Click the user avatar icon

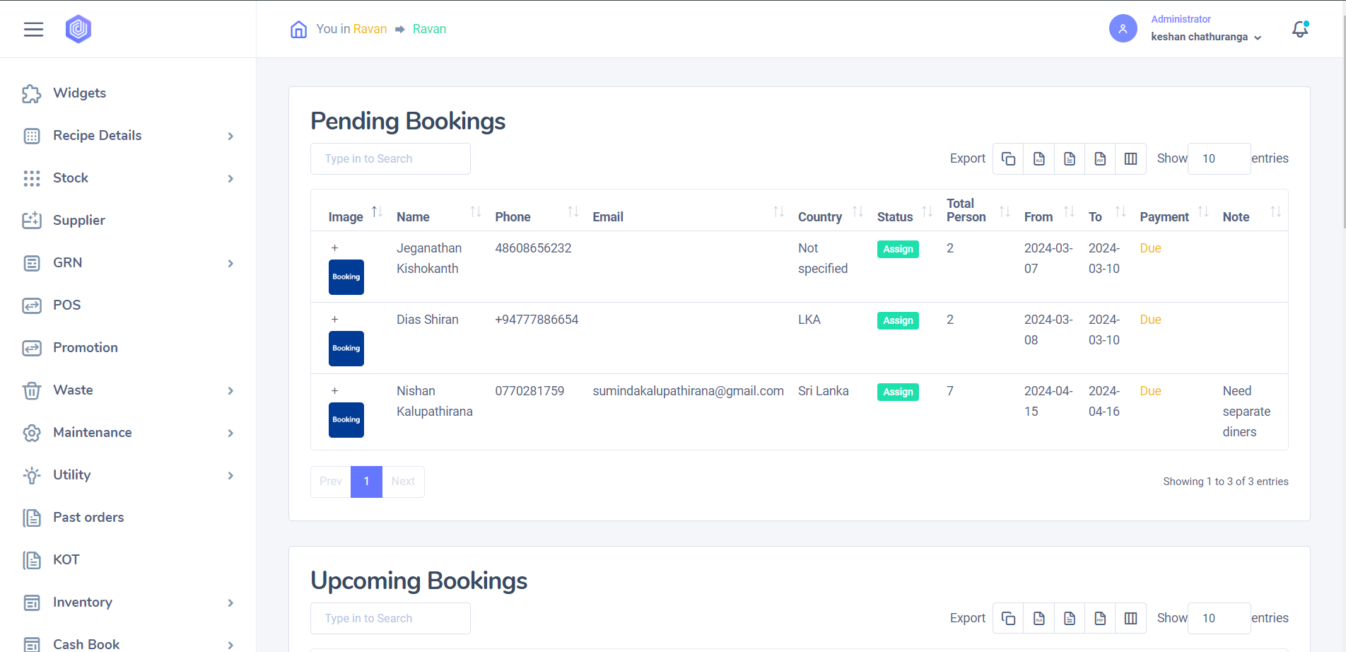[1123, 29]
